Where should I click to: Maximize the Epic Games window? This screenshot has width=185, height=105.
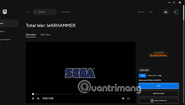click(174, 3)
